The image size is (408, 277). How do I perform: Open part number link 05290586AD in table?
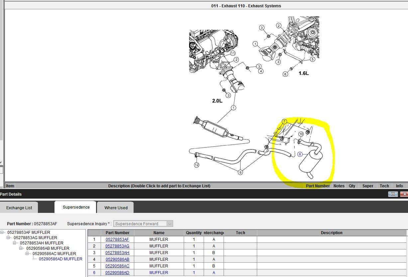click(117, 273)
